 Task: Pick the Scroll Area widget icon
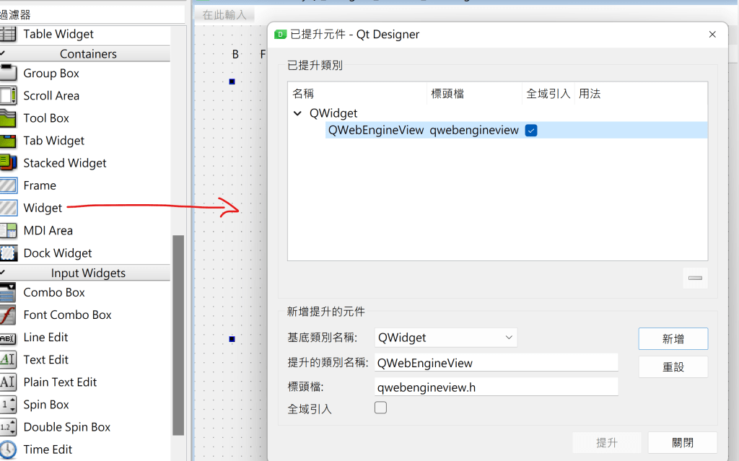[8, 95]
